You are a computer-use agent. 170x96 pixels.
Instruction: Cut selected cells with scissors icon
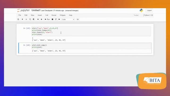click(26, 19)
